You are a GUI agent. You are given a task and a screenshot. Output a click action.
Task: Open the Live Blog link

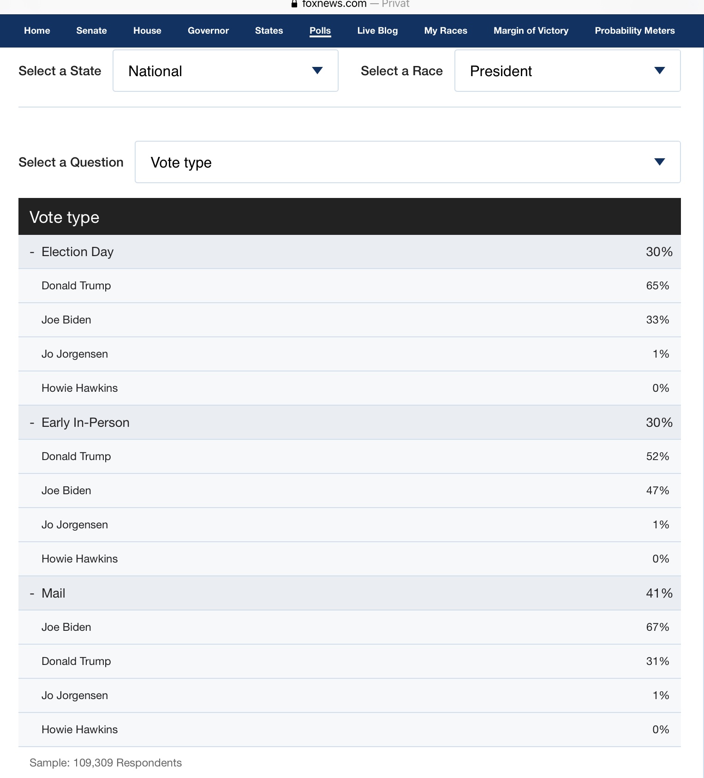377,30
